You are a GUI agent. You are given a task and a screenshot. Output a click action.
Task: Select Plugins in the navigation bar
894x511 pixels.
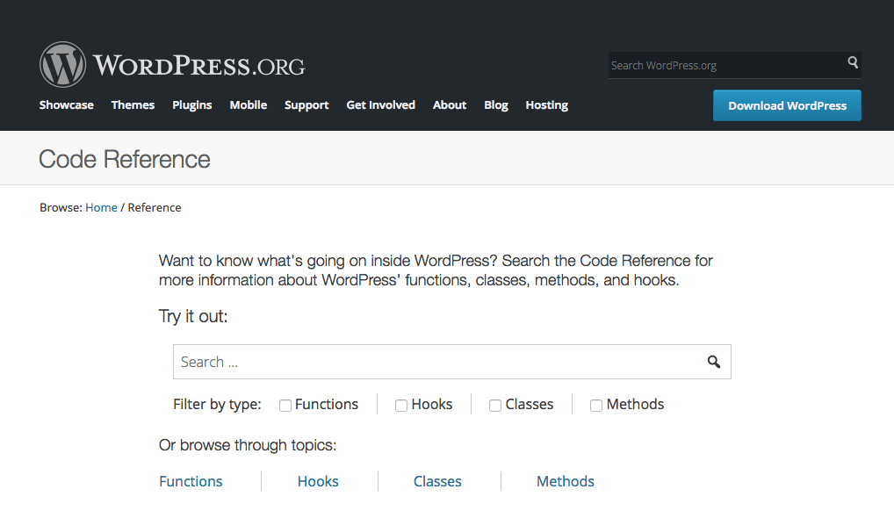click(x=192, y=105)
